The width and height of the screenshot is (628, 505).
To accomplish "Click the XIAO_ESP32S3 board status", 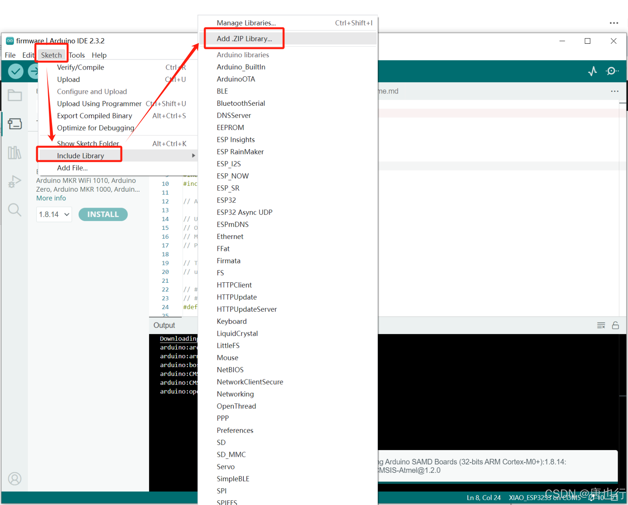I will (544, 498).
